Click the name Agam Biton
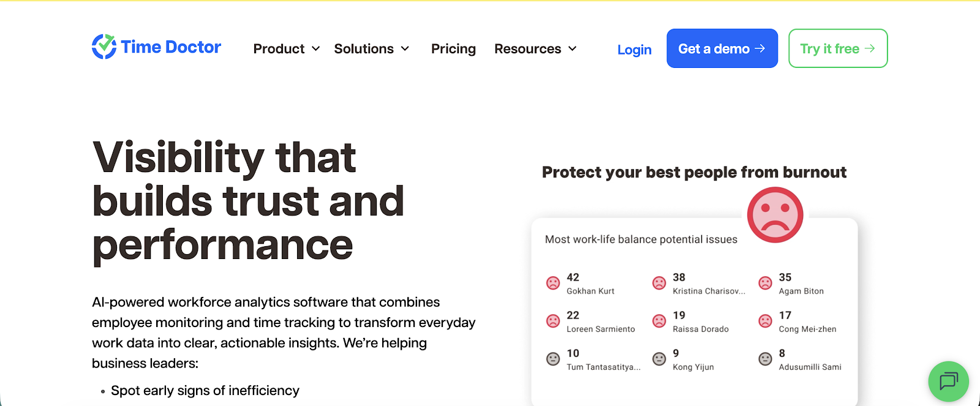Screen dimensions: 980x406 (801, 291)
